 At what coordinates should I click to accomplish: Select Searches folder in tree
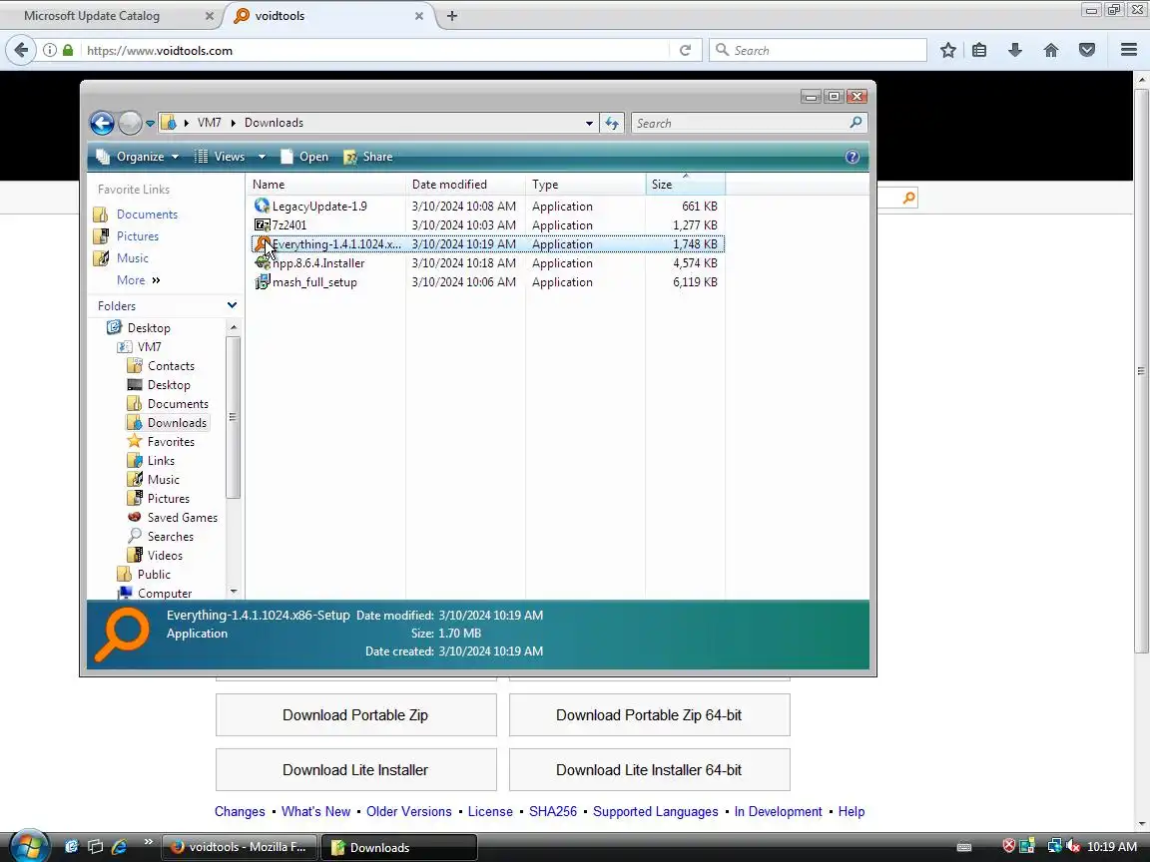tap(170, 537)
